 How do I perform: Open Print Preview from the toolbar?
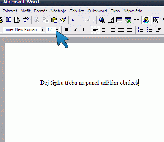(17, 20)
